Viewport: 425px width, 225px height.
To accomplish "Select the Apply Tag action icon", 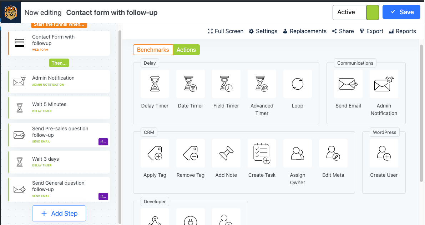I will [155, 153].
